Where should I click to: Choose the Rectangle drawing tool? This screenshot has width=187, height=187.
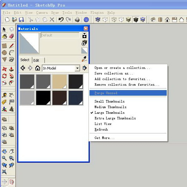(x=4, y=46)
